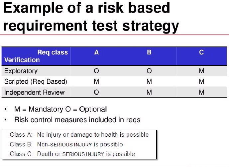
Task: Click the 'Class C' Death or serious injury line
Action: click(x=72, y=154)
